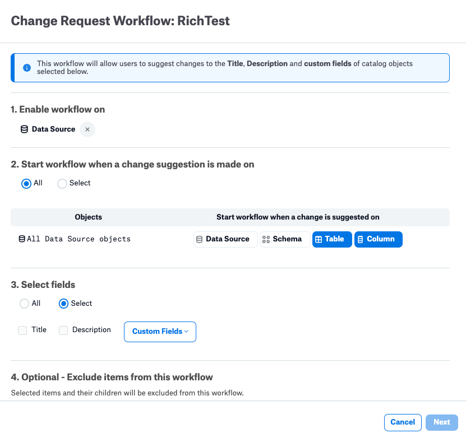Click the grid icon on Table chip
This screenshot has width=466, height=438.
[319, 240]
